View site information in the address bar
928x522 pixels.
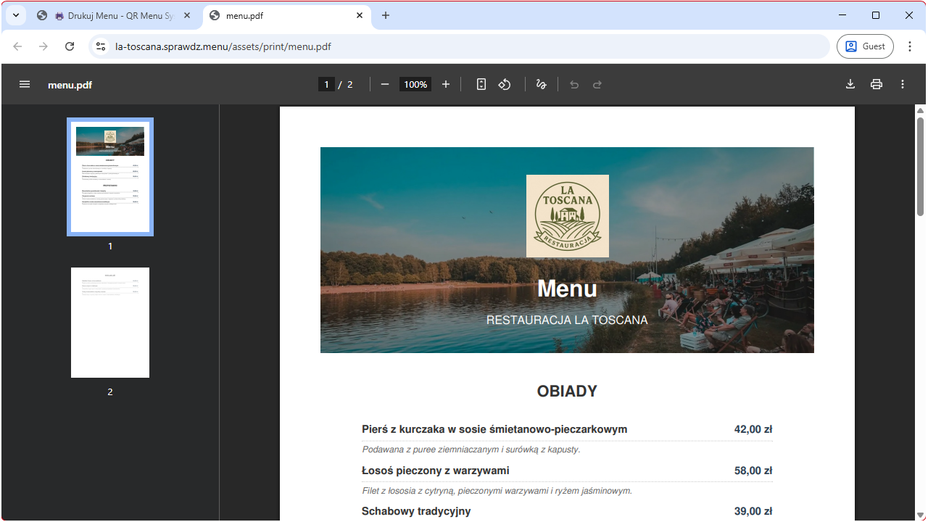[100, 46]
